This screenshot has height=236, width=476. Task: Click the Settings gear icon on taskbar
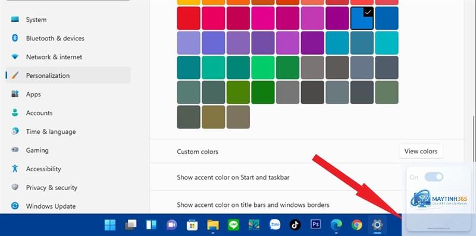[377, 225]
